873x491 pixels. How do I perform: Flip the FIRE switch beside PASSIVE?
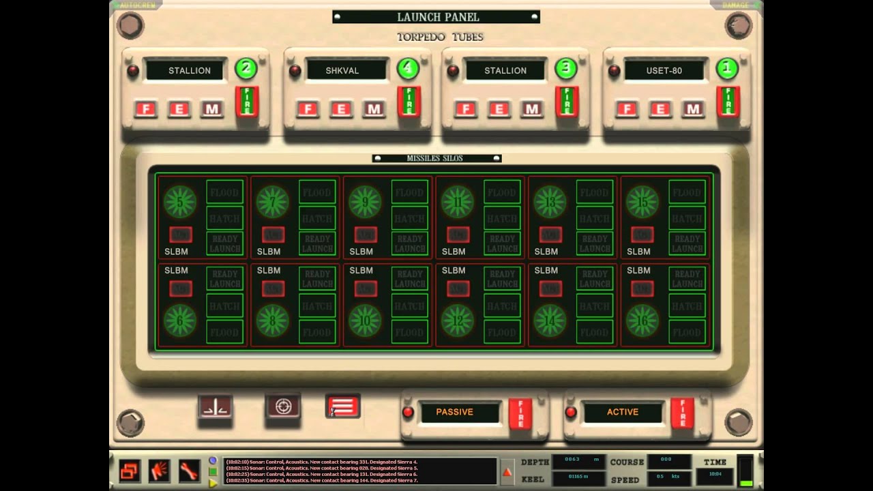pos(520,414)
